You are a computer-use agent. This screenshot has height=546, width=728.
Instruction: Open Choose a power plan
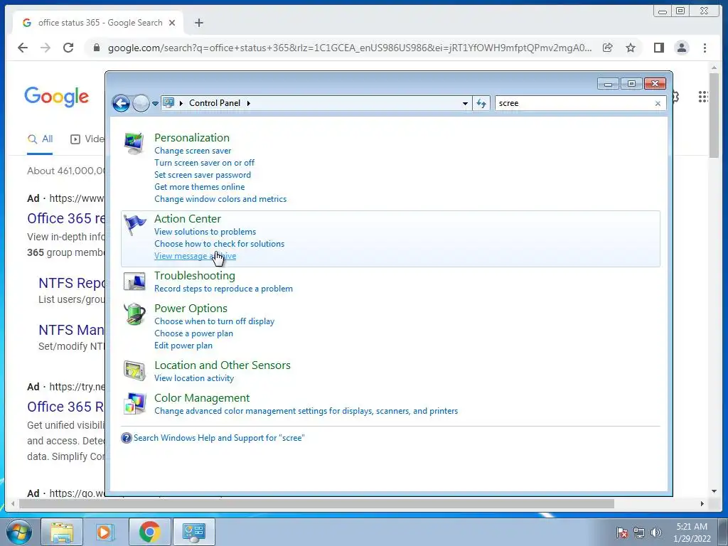point(193,333)
